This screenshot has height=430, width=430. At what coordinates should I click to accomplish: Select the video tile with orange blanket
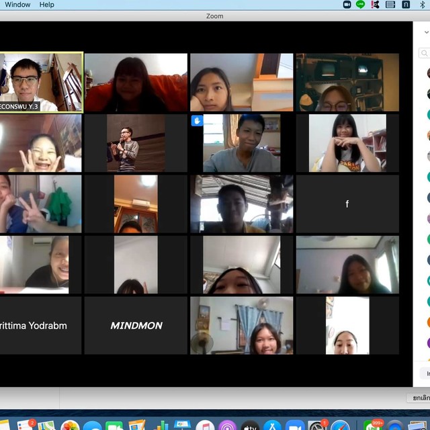coord(136,82)
